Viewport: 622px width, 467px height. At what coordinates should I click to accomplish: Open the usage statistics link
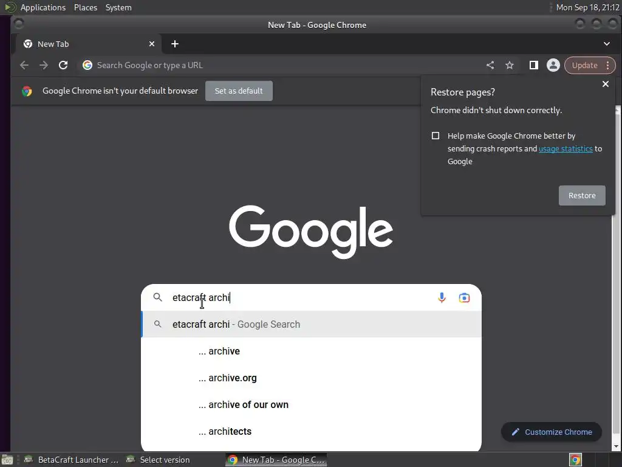566,148
